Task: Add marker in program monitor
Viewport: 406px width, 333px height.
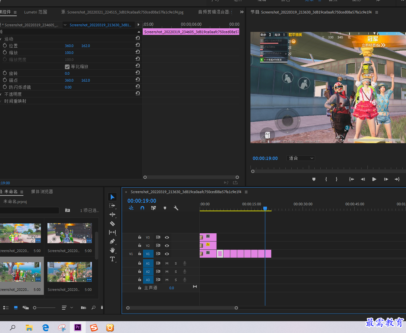Action: pyautogui.click(x=314, y=179)
